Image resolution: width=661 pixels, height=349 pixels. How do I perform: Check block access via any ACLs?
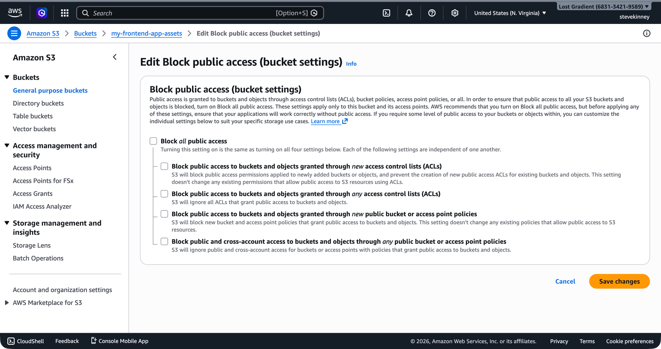click(164, 194)
